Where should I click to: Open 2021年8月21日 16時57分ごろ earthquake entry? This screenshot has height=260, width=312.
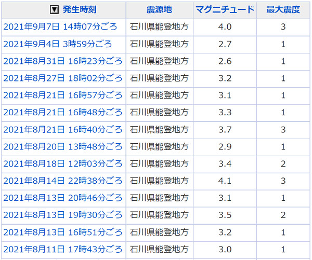[63, 95]
